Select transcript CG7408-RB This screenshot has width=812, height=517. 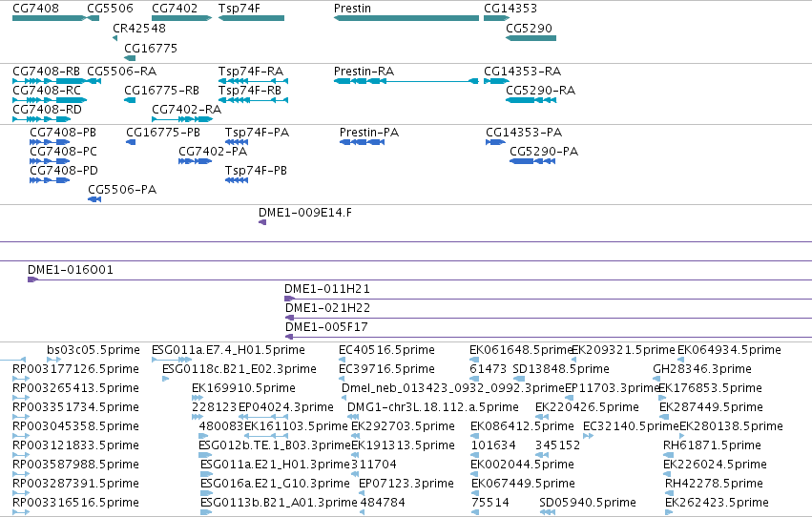coord(50,81)
